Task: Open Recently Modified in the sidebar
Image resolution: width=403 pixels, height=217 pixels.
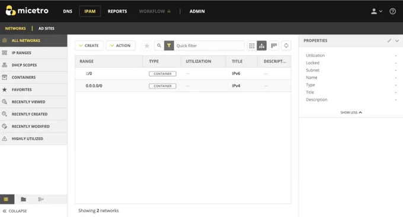Action: (34, 127)
